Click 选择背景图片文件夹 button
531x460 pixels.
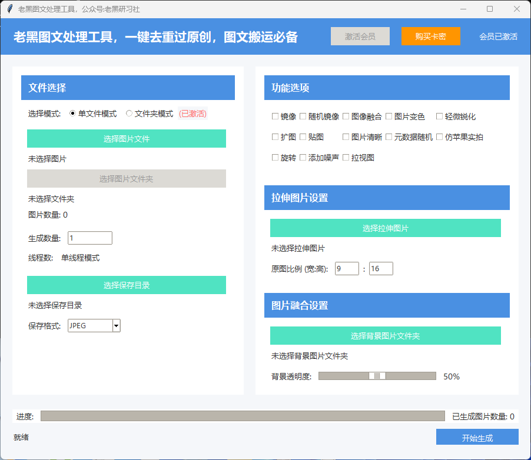pos(385,336)
